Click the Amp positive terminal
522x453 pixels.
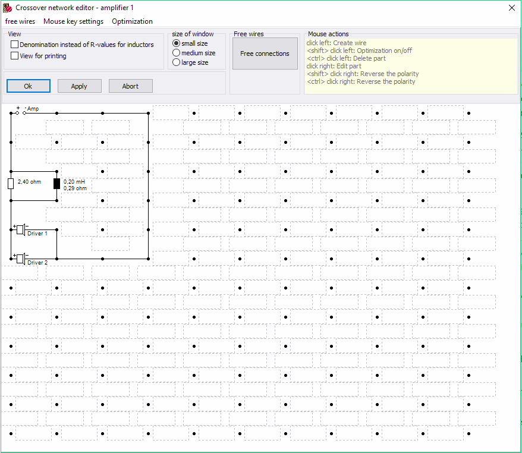click(x=17, y=113)
